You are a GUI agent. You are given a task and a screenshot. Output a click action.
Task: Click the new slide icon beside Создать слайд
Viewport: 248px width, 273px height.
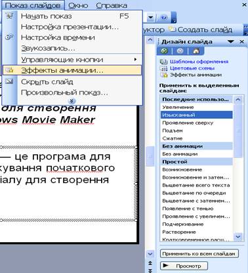pos(173,29)
